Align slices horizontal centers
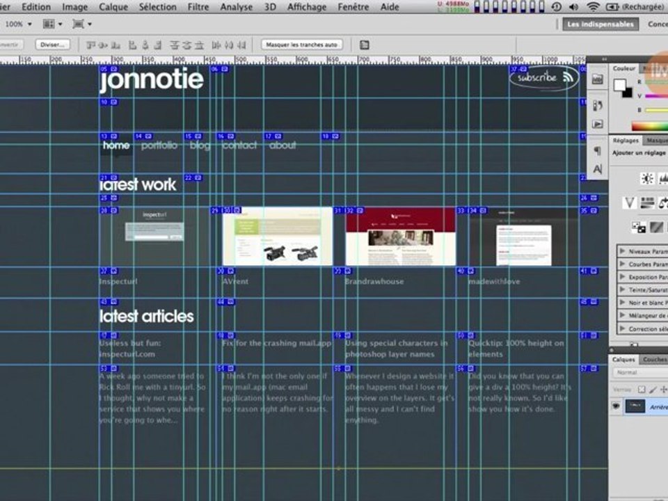Screen dimensions: 668x501 pyautogui.click(x=145, y=45)
